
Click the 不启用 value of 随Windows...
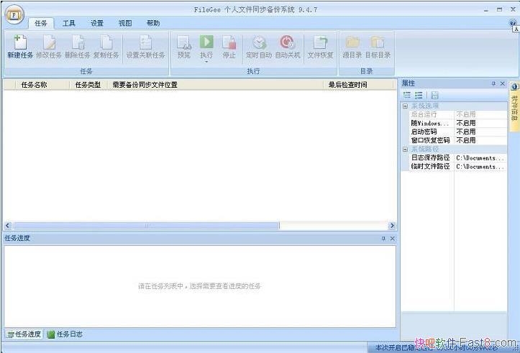(x=466, y=123)
